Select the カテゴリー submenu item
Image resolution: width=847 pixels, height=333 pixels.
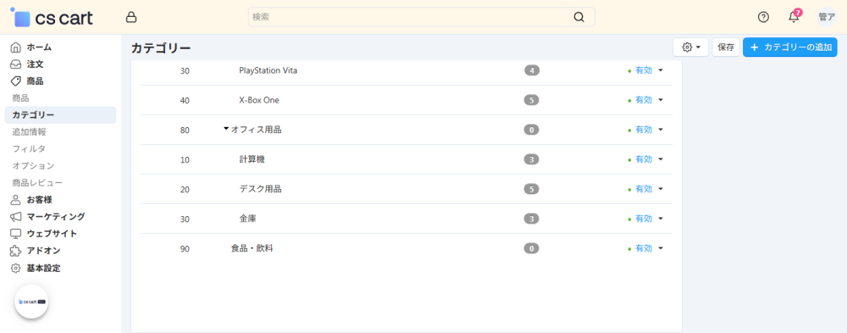[x=60, y=114]
